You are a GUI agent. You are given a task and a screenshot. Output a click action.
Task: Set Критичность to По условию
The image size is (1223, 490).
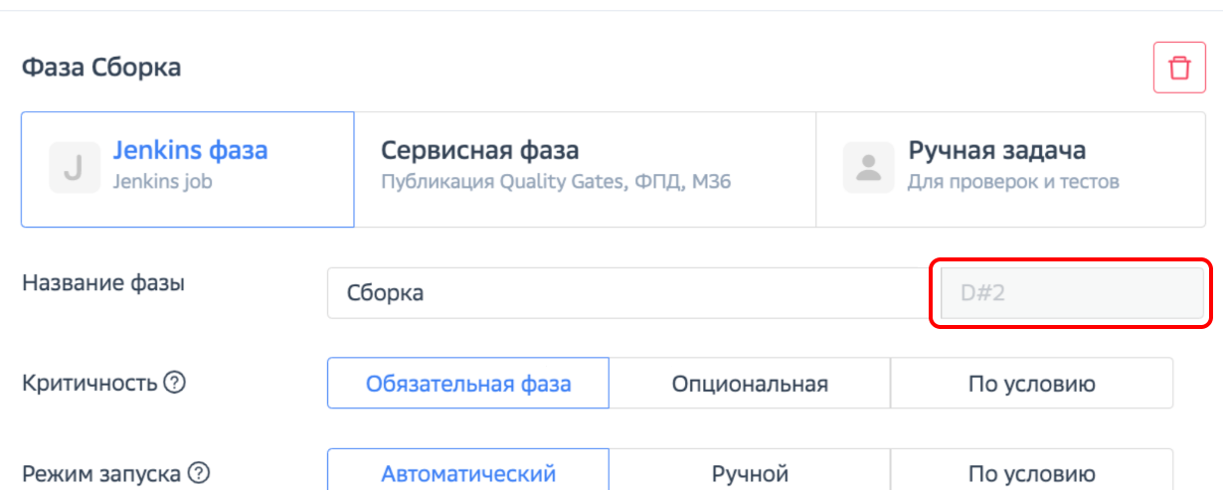tap(1031, 384)
